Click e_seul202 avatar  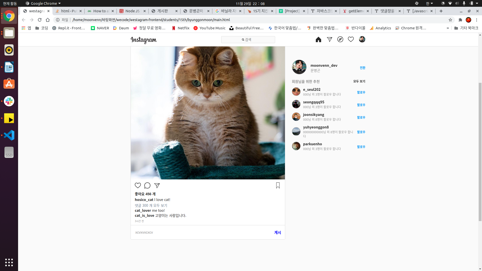(x=296, y=92)
